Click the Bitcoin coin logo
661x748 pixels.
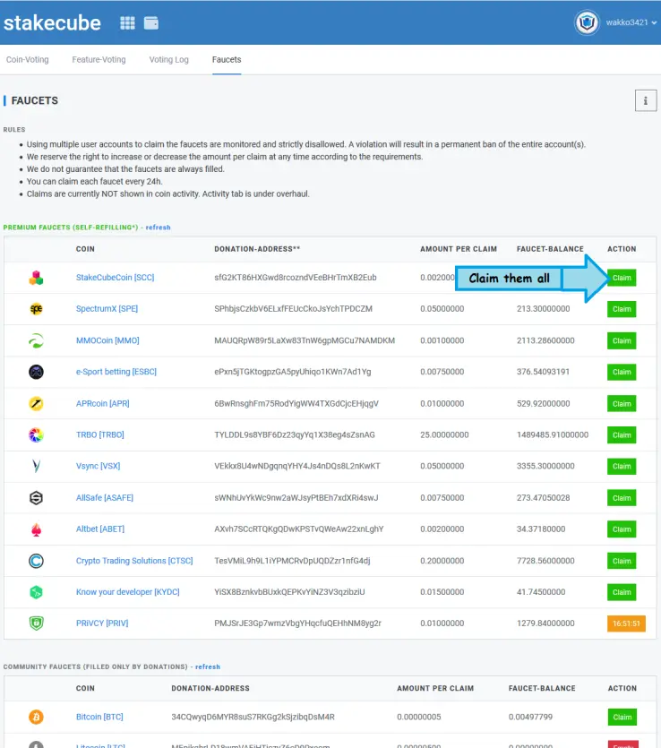coord(36,717)
